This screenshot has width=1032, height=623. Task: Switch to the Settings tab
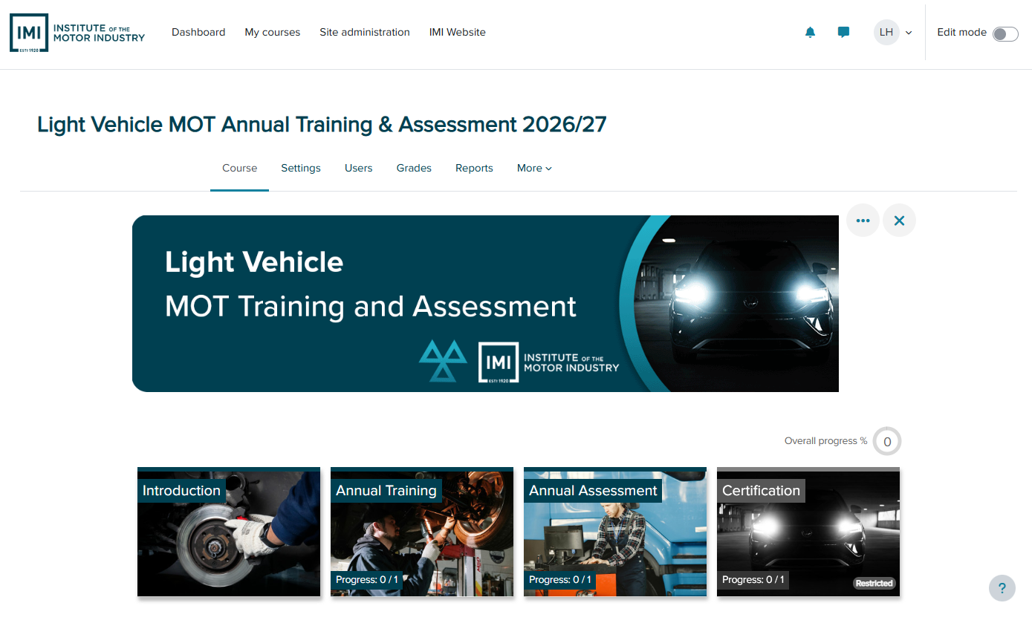coord(301,169)
